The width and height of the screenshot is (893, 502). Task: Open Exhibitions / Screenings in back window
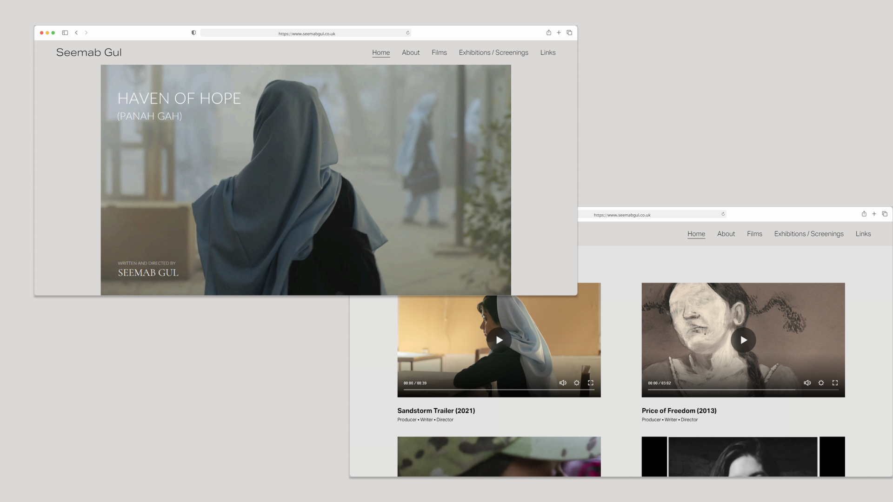[x=809, y=234]
